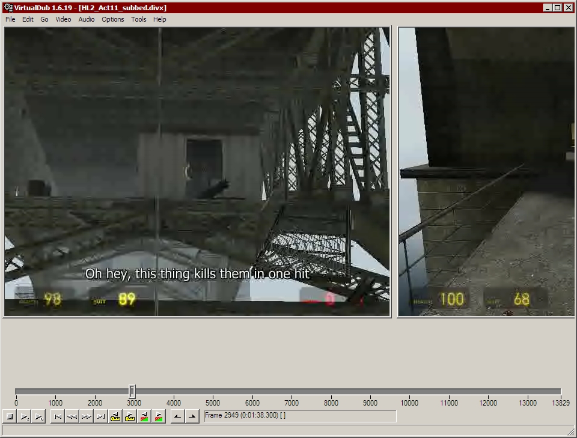Open the Go menu

tap(44, 19)
